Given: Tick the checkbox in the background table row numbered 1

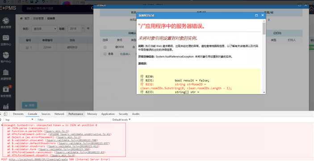Looking at the screenshot, I should pos(27,48).
